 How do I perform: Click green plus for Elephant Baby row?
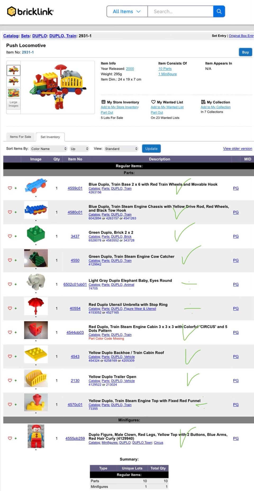click(x=16, y=284)
